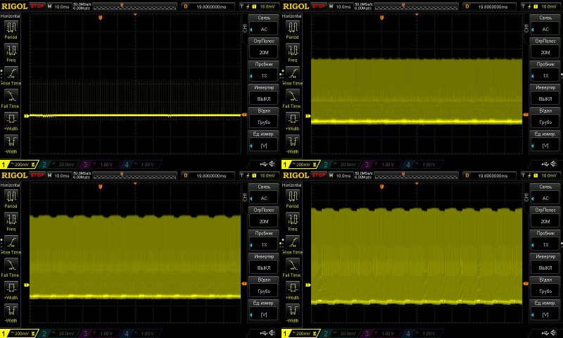
Task: Open Ед.измер [V] unit selector in top-right capture
Action: tap(545, 142)
